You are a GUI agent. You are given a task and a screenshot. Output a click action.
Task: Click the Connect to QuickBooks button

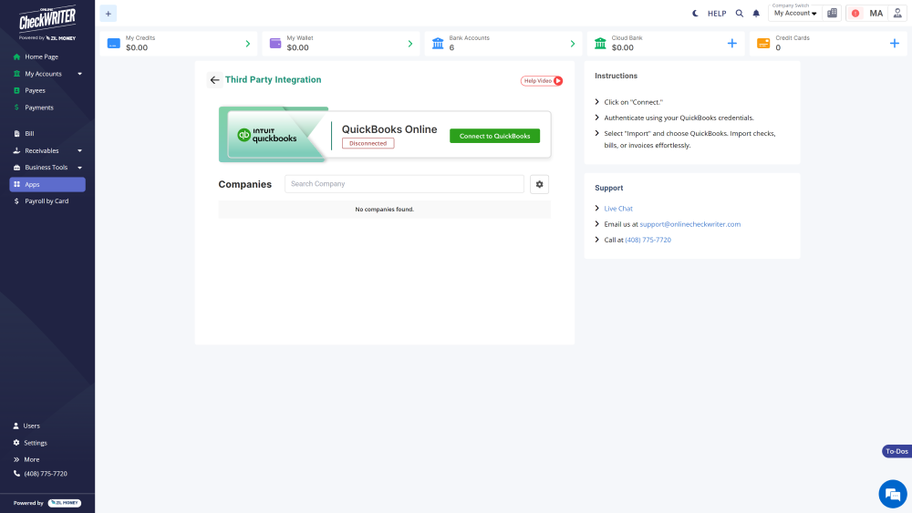(494, 136)
